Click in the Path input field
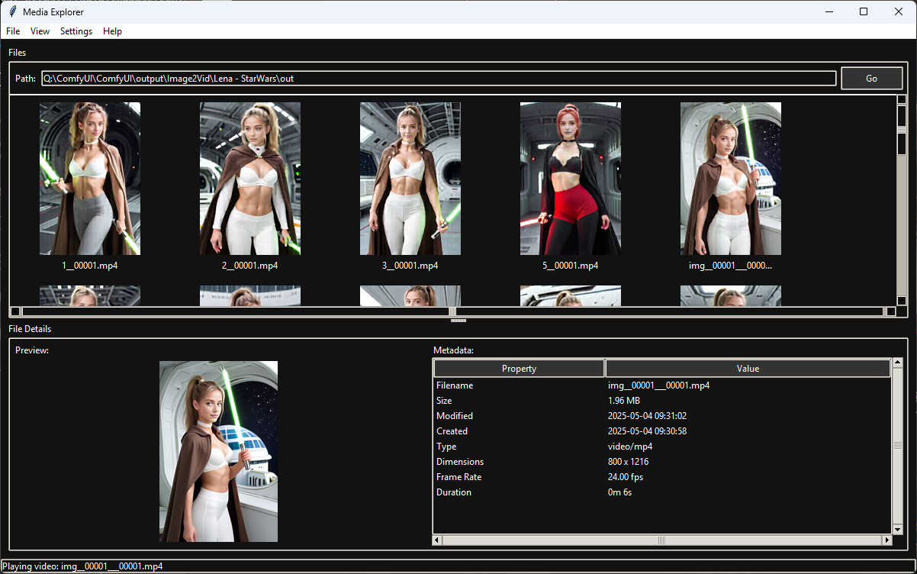Screen dimensions: 917x574 coord(439,79)
